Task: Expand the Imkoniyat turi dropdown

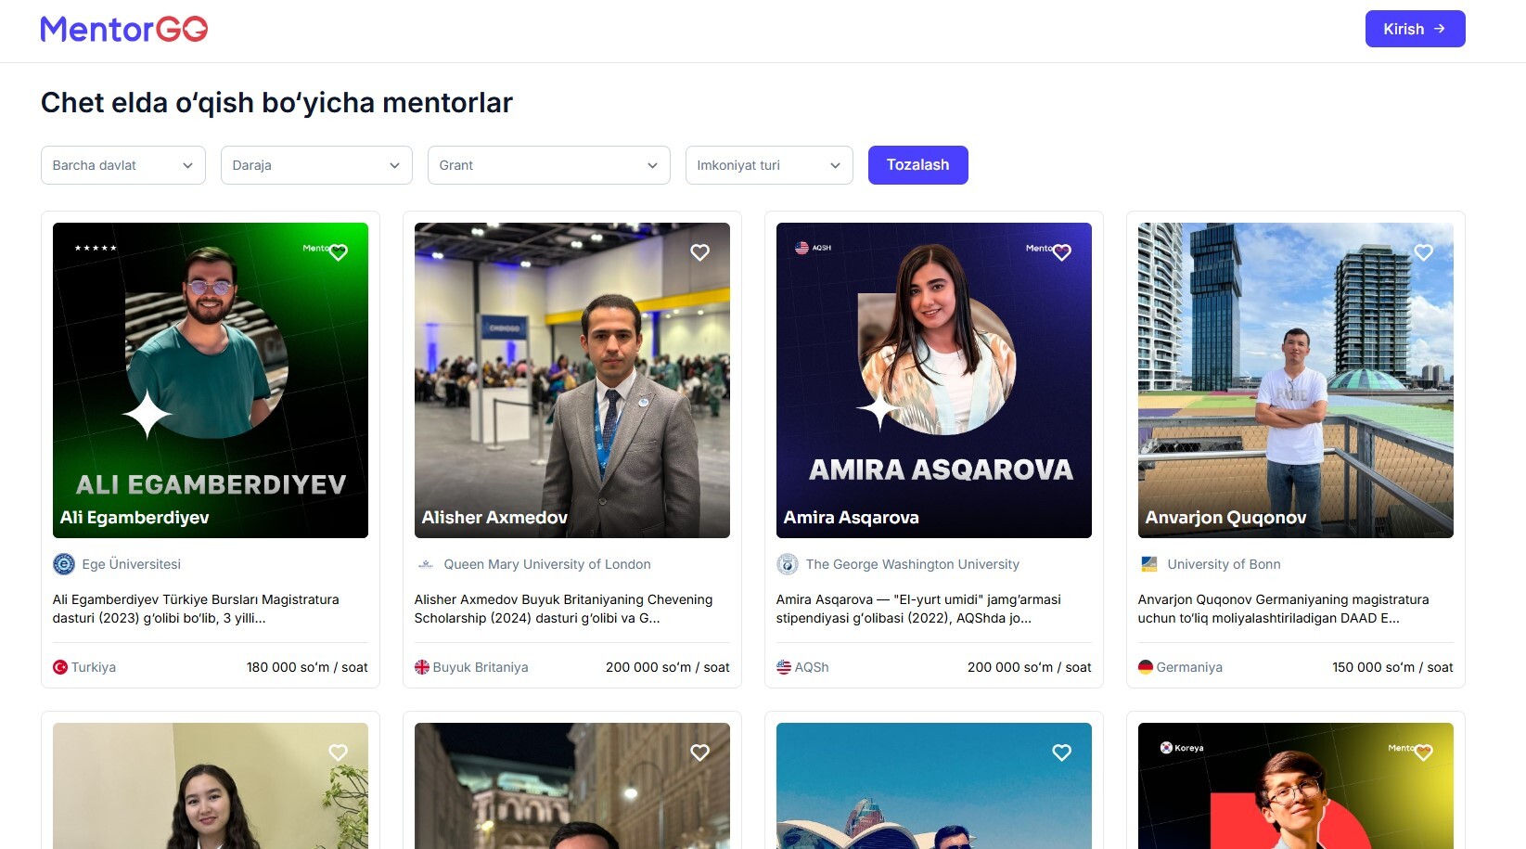Action: click(x=769, y=165)
